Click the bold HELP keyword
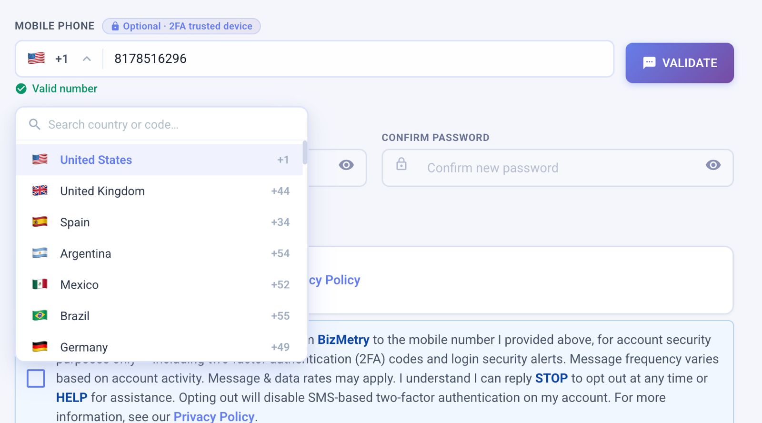 click(71, 397)
